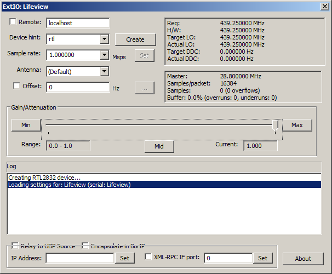The image size is (332, 274).
Task: Open the Antenna dropdown list
Action: [x=104, y=71]
